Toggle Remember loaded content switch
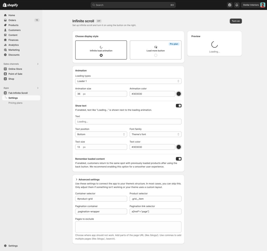This screenshot has width=267, height=251. [179, 159]
